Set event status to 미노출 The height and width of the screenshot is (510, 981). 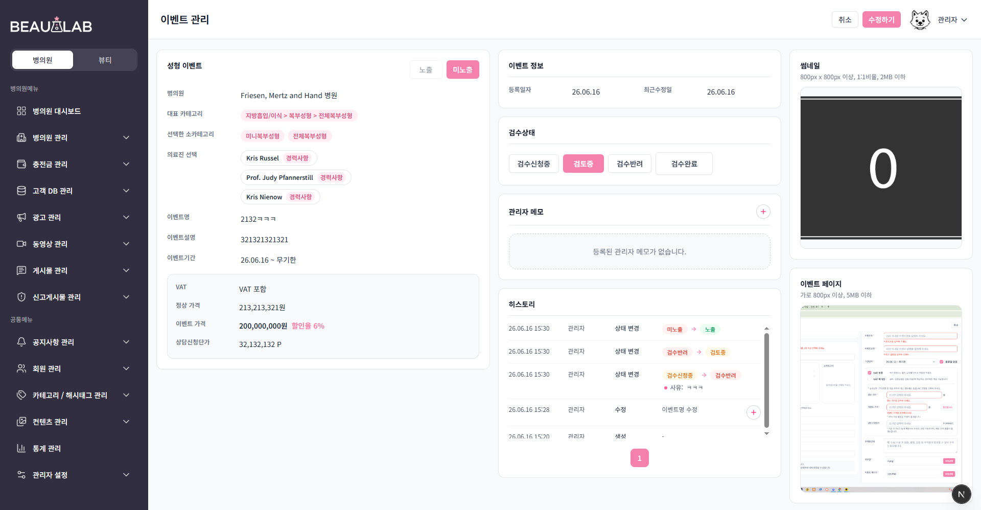(462, 69)
